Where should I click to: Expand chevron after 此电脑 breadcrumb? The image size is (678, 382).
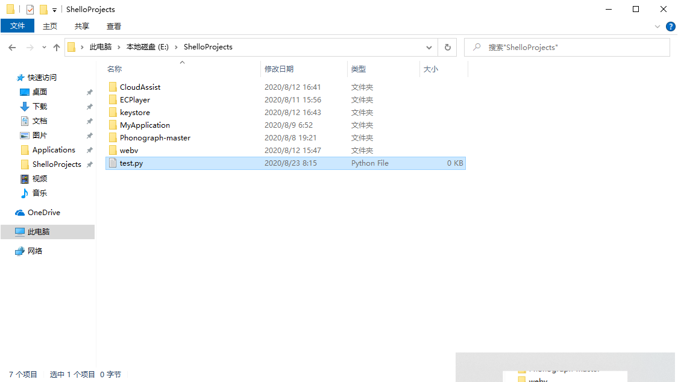tap(119, 47)
